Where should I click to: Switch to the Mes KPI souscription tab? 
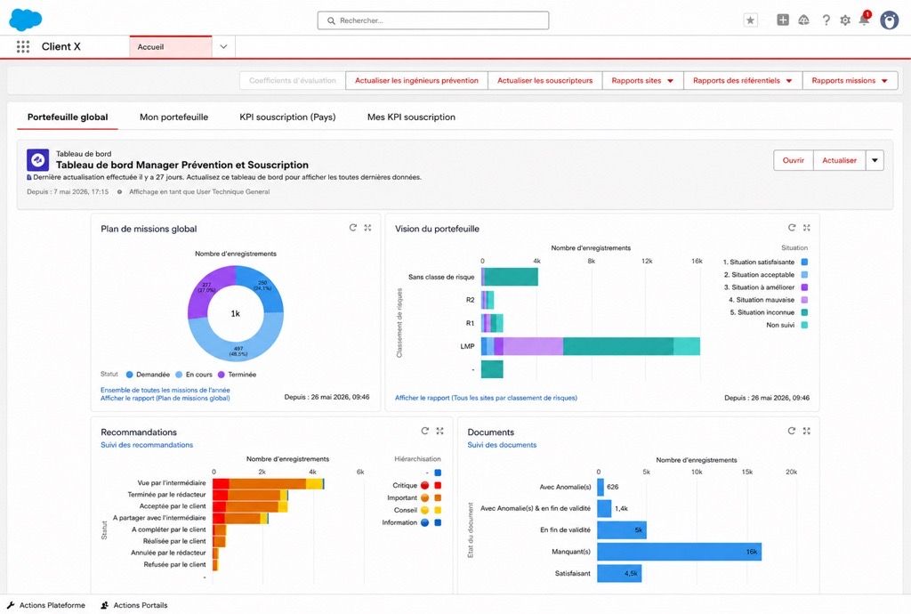[x=411, y=117]
